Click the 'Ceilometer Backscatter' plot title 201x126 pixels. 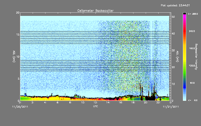click(95, 11)
